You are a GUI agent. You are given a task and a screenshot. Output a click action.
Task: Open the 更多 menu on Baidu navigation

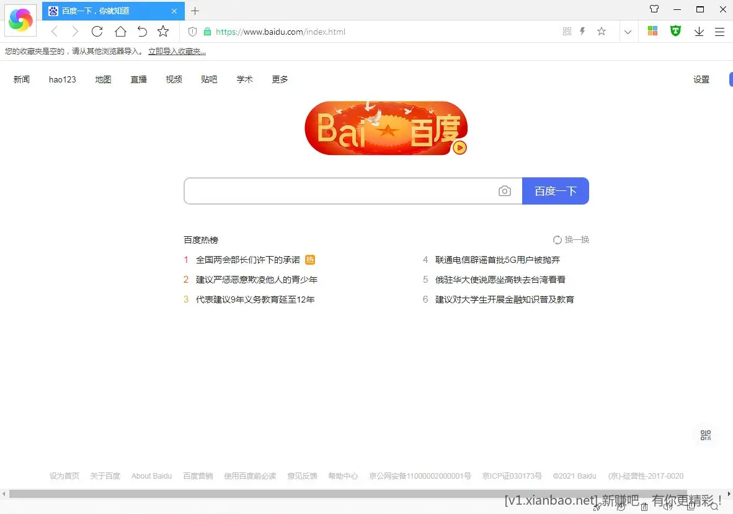tap(279, 79)
